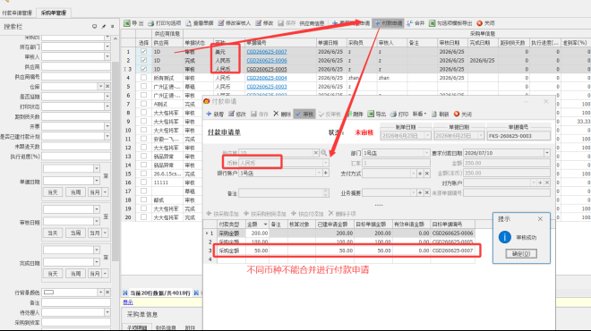Viewport: 591px width, 331px height.
Task: Click the 付款申请 toolbar button in main window
Action: (388, 23)
